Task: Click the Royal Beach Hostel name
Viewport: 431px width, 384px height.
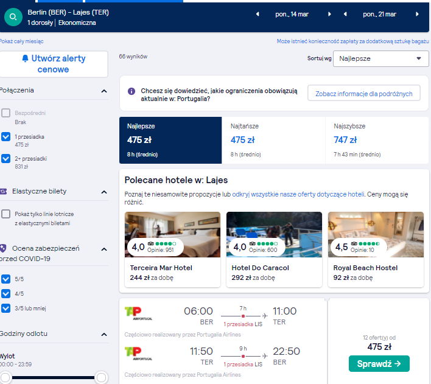Action: (365, 268)
